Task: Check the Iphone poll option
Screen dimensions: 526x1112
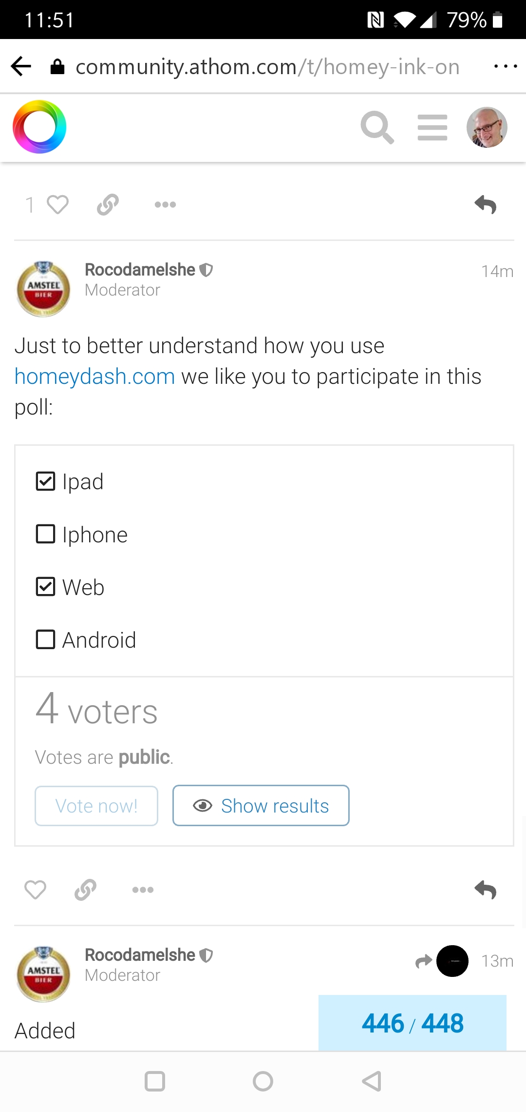Action: tap(46, 534)
